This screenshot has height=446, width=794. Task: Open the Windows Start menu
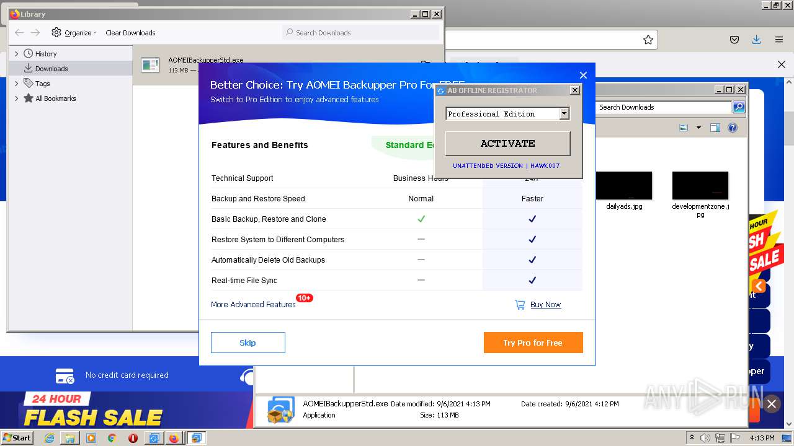point(17,437)
